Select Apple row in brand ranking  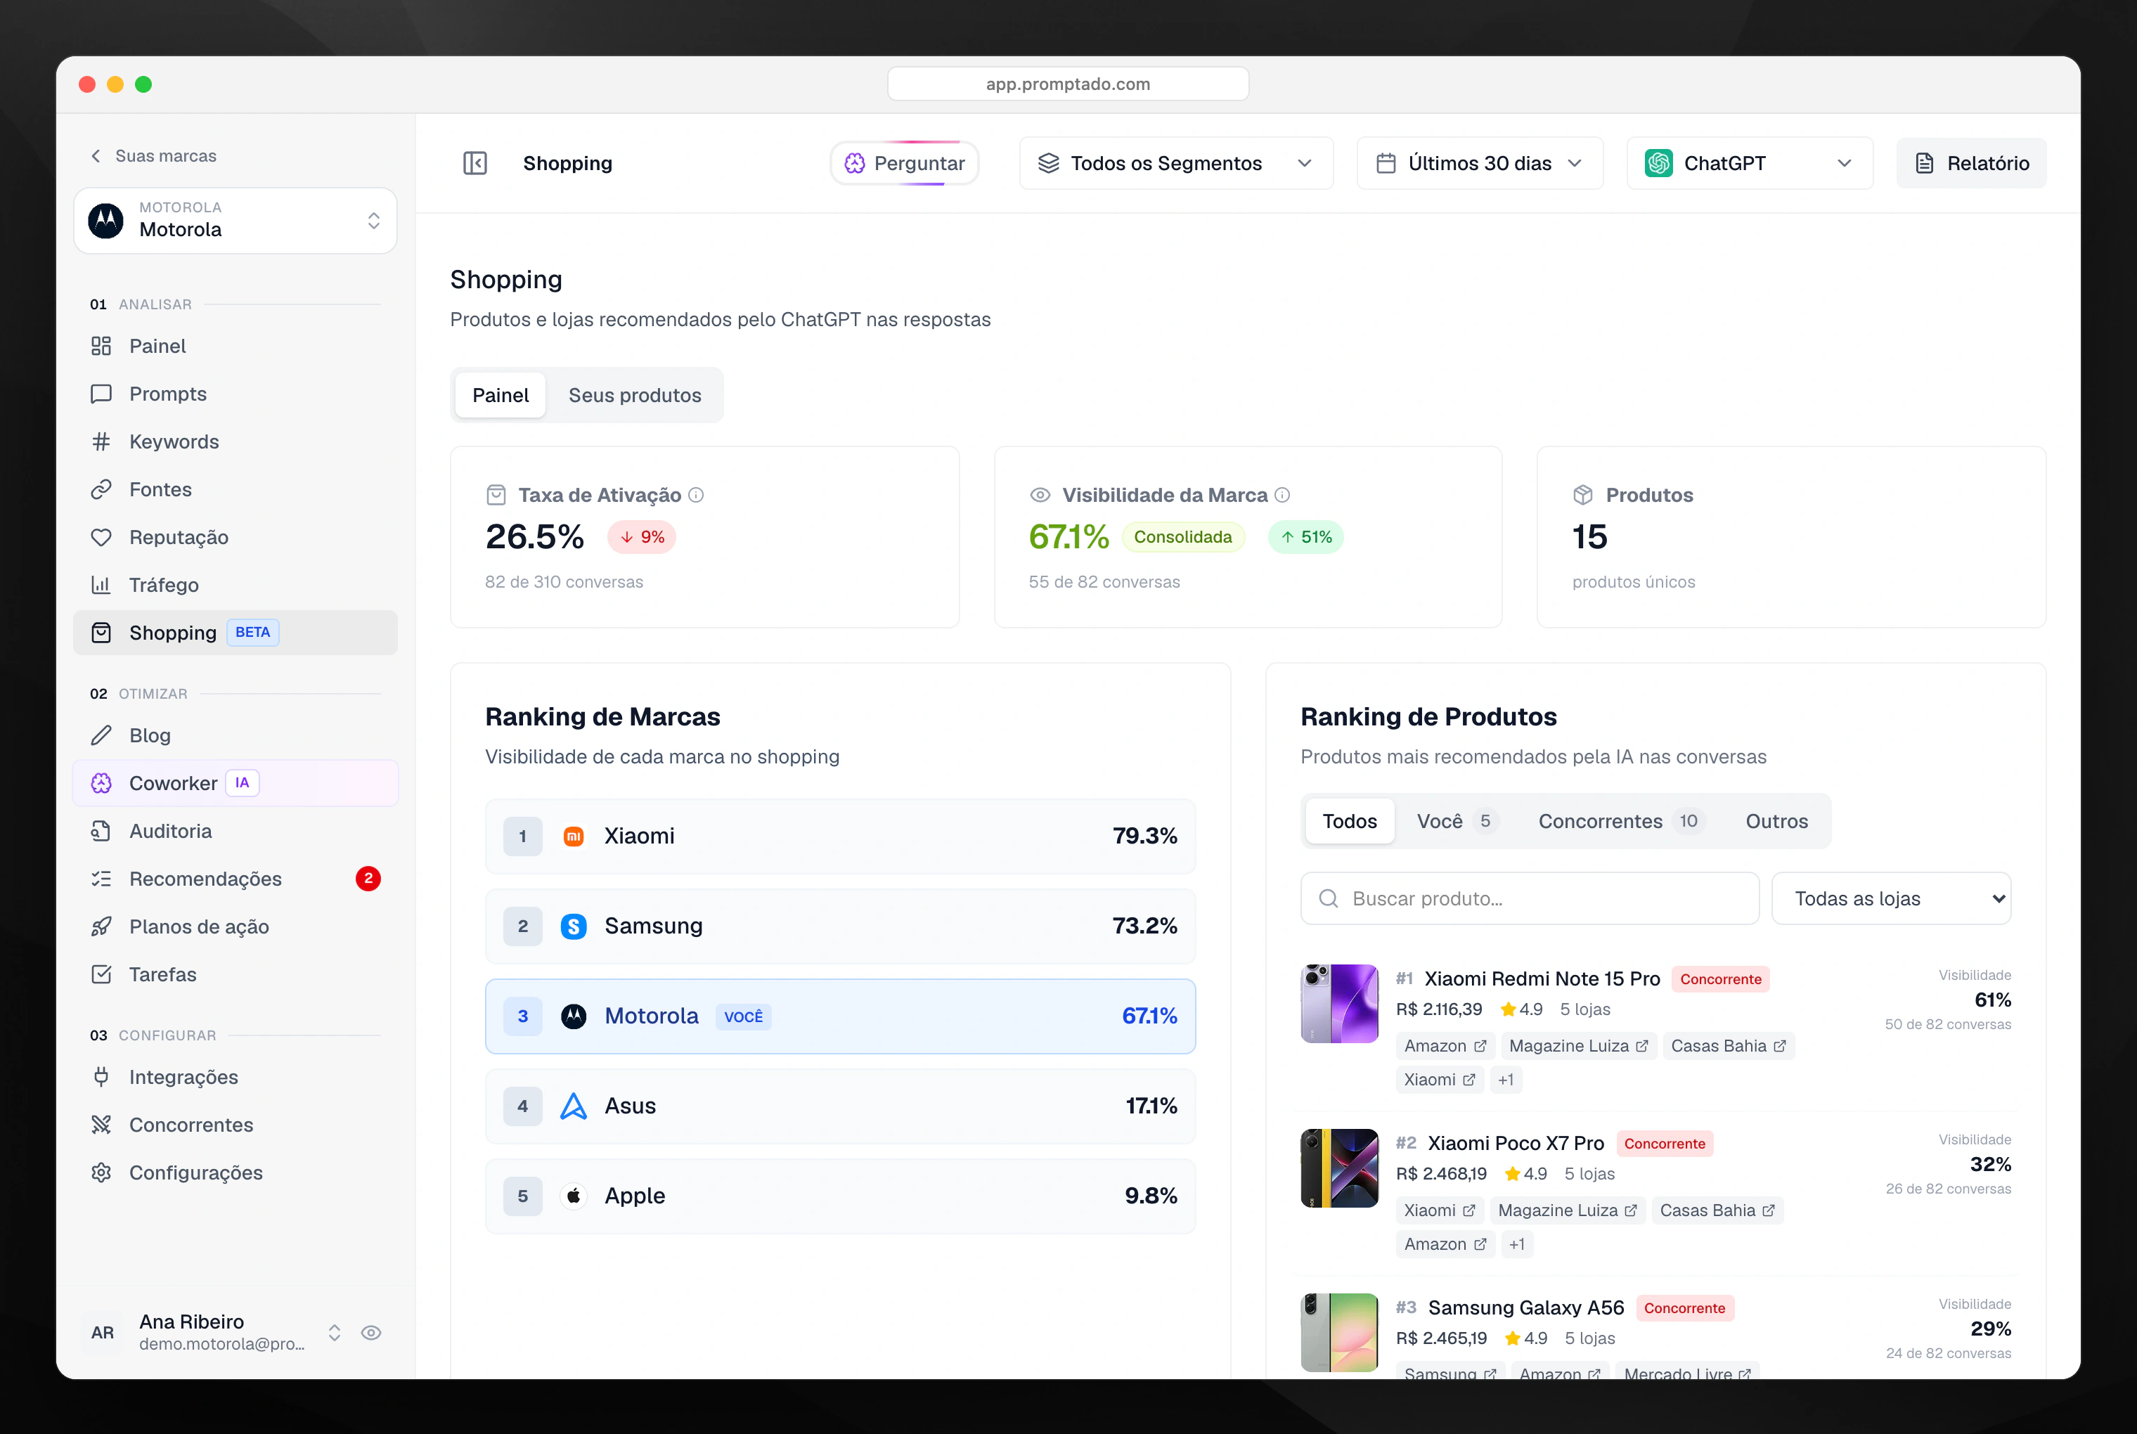839,1195
